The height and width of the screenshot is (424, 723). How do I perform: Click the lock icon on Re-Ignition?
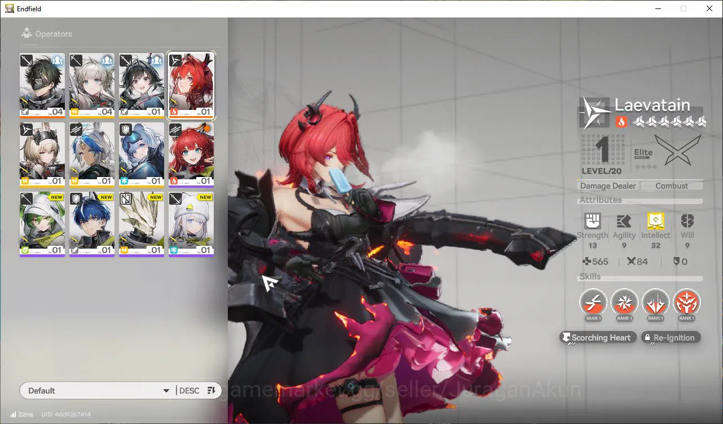648,338
